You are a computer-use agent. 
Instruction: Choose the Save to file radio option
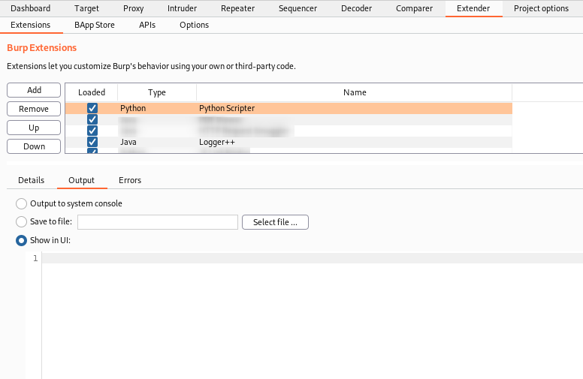pos(22,222)
